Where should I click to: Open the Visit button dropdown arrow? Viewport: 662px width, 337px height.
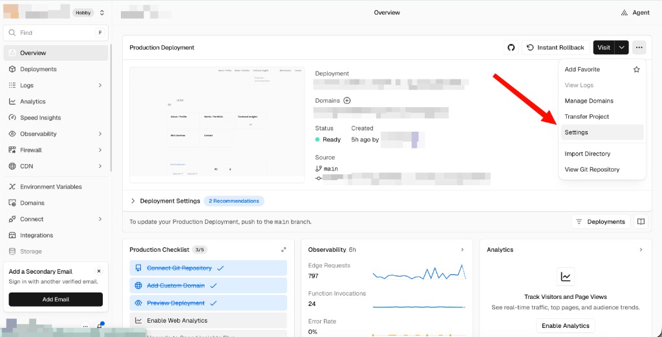621,48
